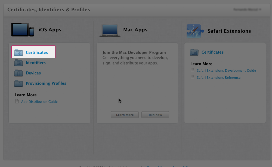Click Join the Mac Developer Program text
This screenshot has height=167, width=272.
point(134,53)
